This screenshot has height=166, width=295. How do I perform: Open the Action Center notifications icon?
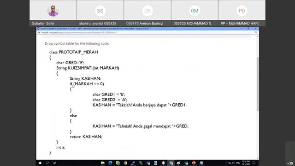(x=254, y=163)
